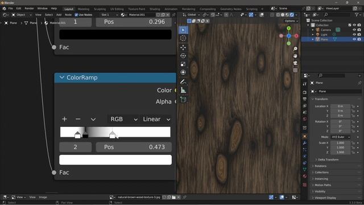Open the Render menu
This screenshot has width=364, height=205.
click(x=29, y=9)
